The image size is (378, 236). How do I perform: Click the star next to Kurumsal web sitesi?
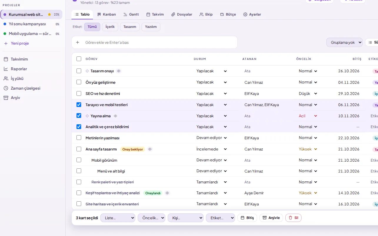tap(49, 14)
